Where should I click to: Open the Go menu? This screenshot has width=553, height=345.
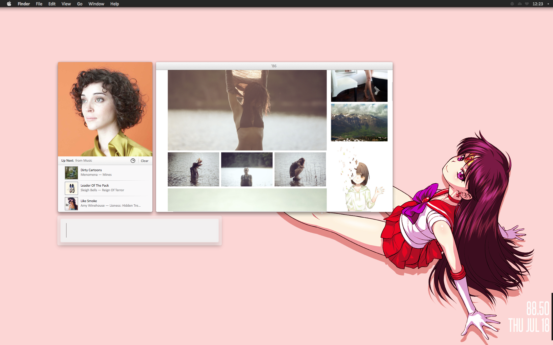(x=80, y=4)
